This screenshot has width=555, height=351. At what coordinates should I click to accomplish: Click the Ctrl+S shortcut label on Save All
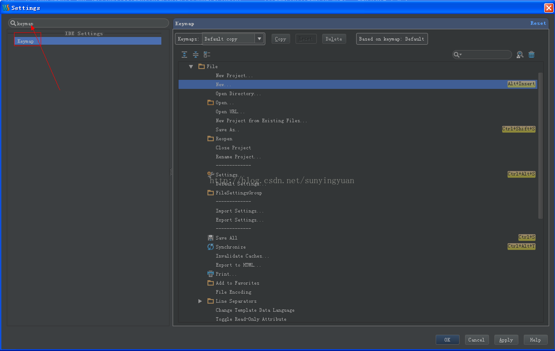coord(527,237)
